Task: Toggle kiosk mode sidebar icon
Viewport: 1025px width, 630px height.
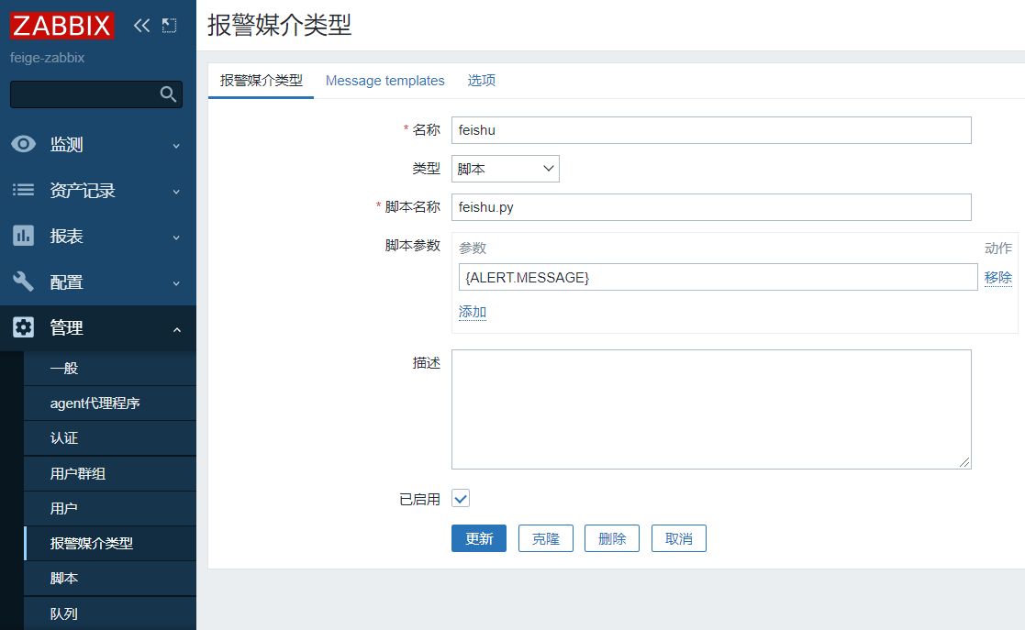Action: pos(170,26)
